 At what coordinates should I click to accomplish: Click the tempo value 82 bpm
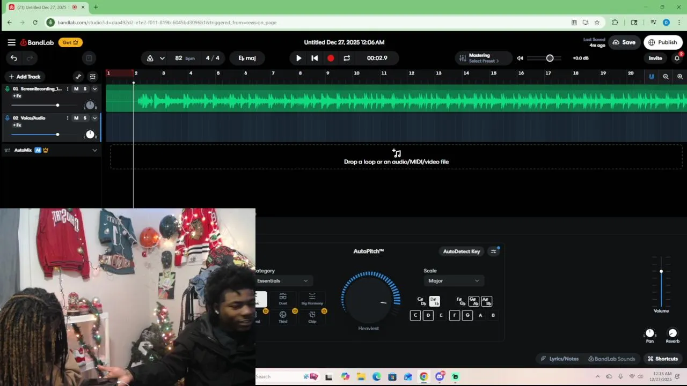click(x=185, y=58)
